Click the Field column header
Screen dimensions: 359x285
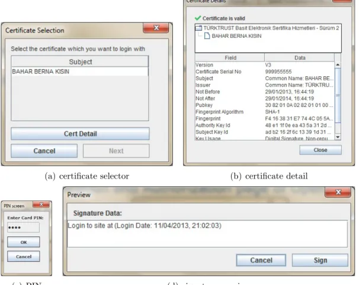coord(230,58)
